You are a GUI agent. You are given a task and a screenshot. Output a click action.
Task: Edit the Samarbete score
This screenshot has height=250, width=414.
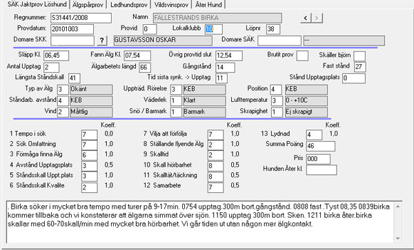pyautogui.click(x=215, y=187)
